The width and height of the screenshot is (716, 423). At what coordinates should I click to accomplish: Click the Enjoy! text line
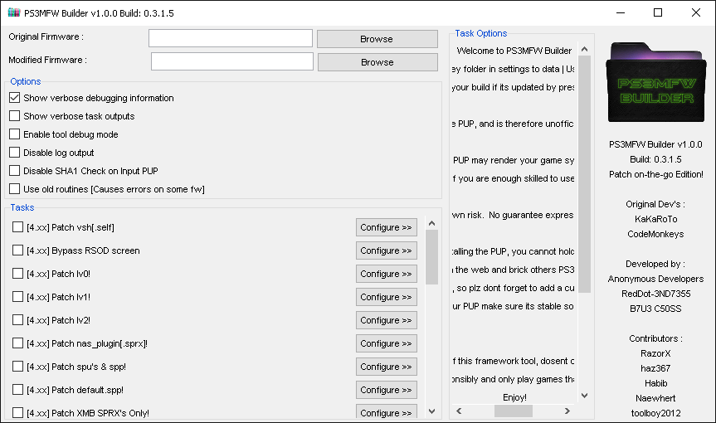[x=514, y=397]
